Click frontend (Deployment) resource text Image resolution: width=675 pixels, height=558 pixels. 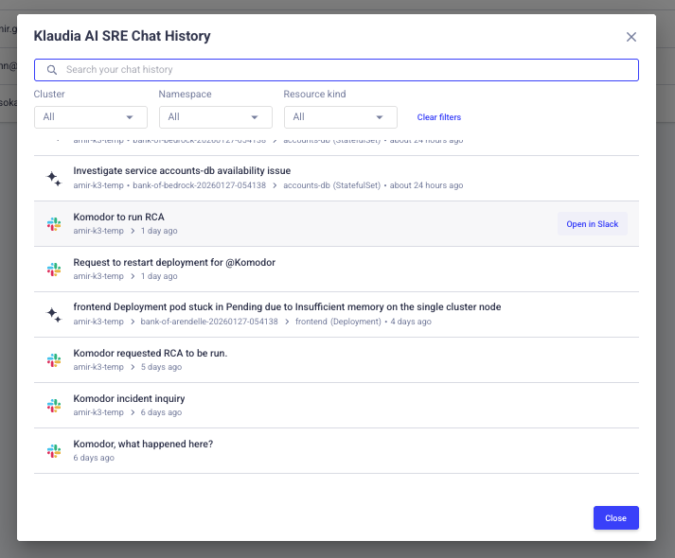(x=338, y=322)
